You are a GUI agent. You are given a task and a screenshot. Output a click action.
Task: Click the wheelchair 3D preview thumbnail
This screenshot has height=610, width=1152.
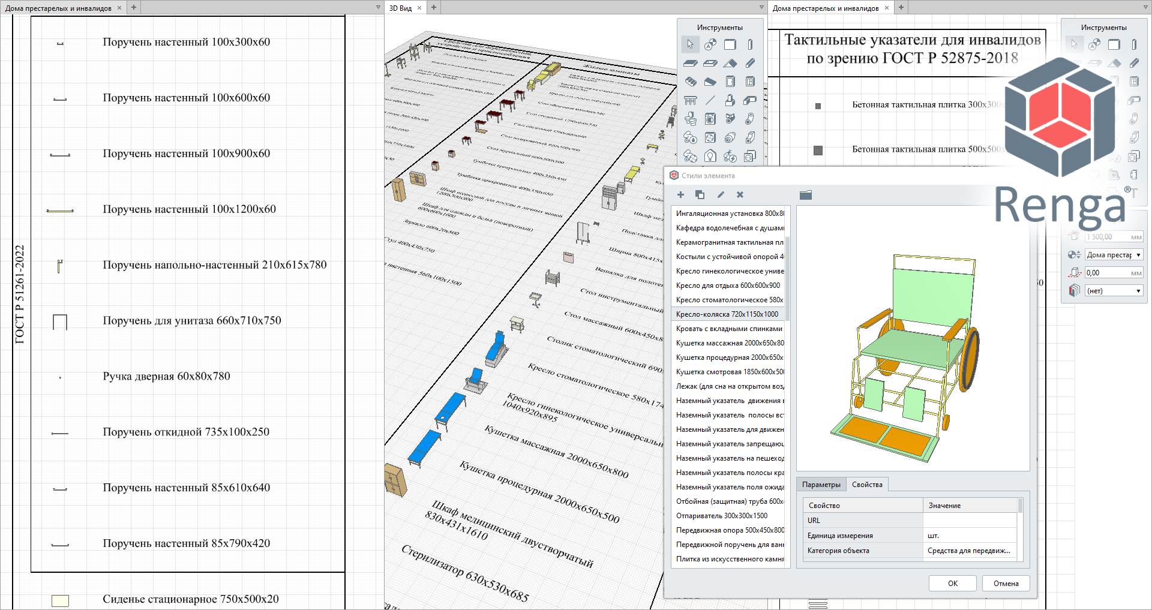click(x=913, y=339)
